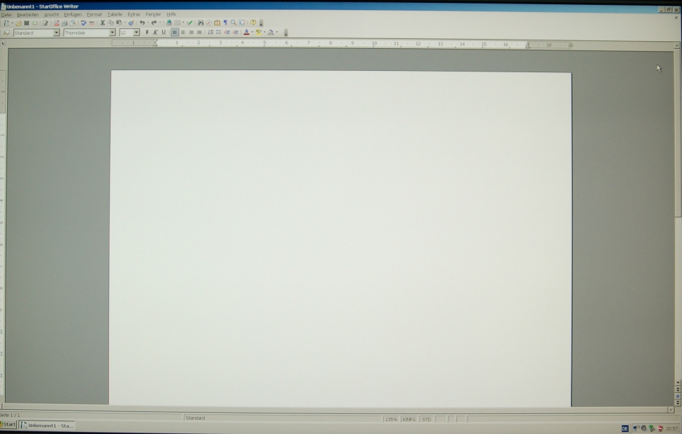
Task: Click the spellcheck icon
Action: pos(84,23)
